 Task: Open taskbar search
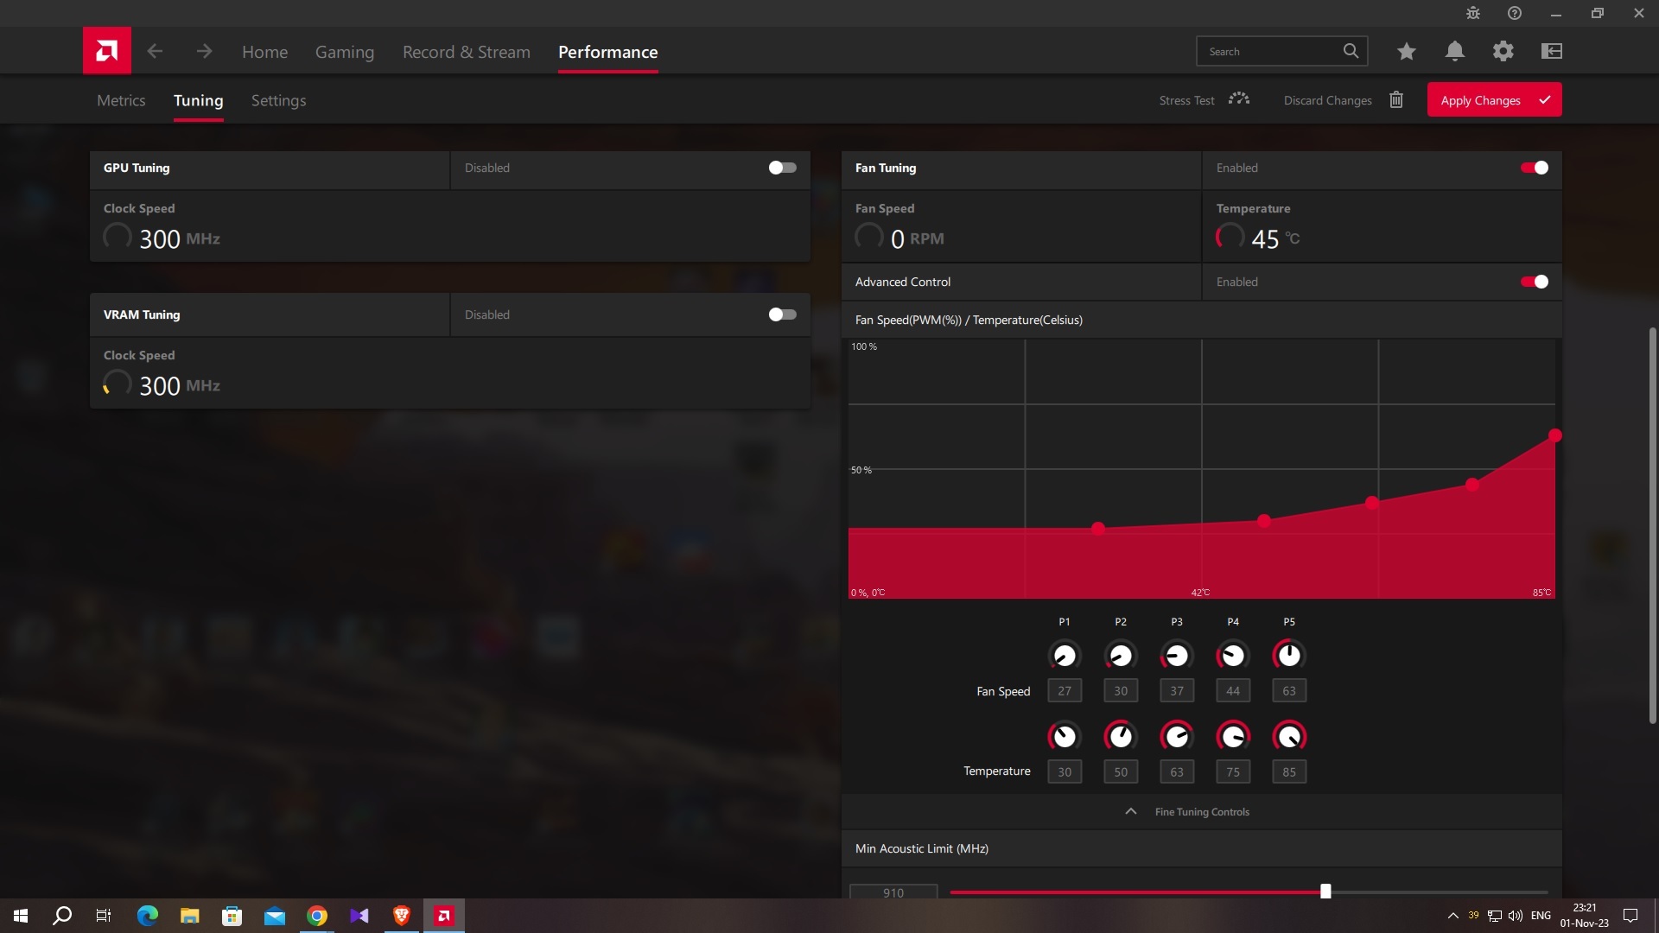62,916
